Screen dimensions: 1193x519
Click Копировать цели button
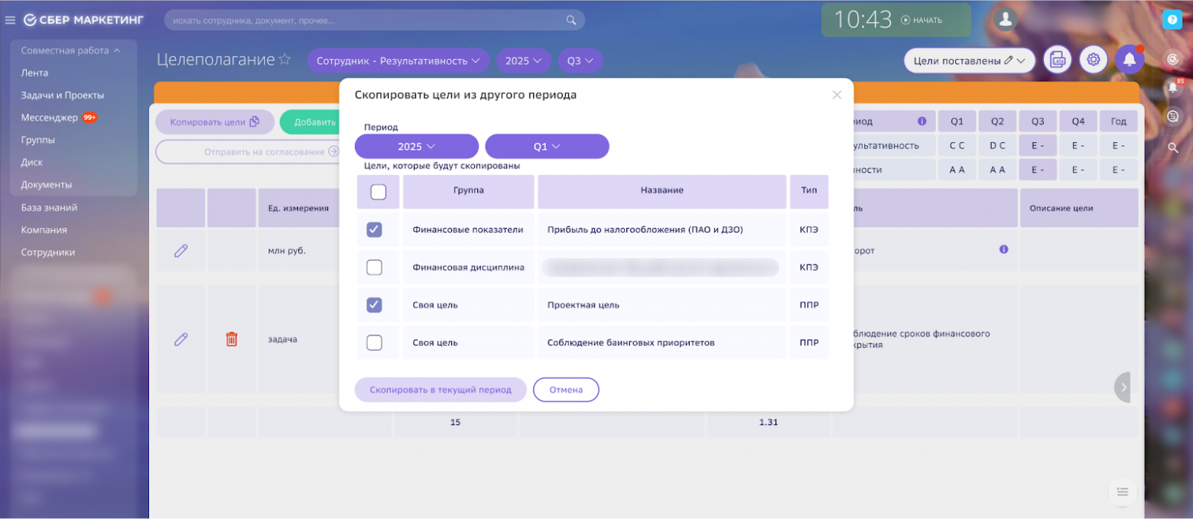(215, 122)
